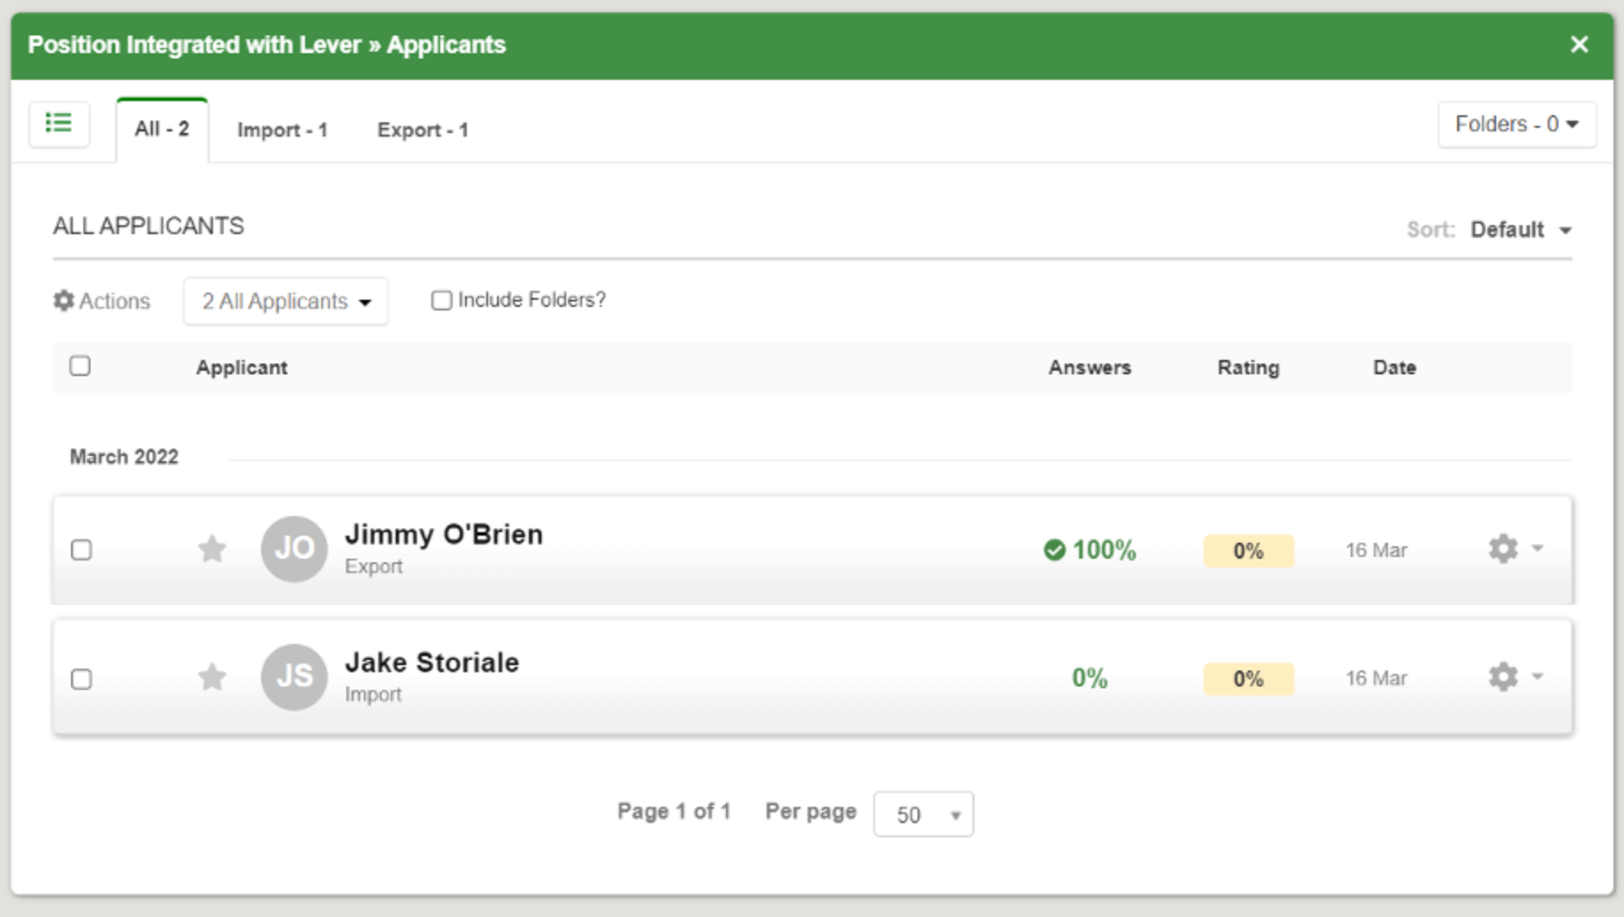Open the Folders - 0 dropdown

[1516, 124]
